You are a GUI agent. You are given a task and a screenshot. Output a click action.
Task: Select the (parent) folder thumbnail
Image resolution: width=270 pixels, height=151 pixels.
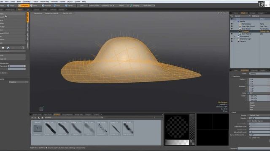coord(38,128)
